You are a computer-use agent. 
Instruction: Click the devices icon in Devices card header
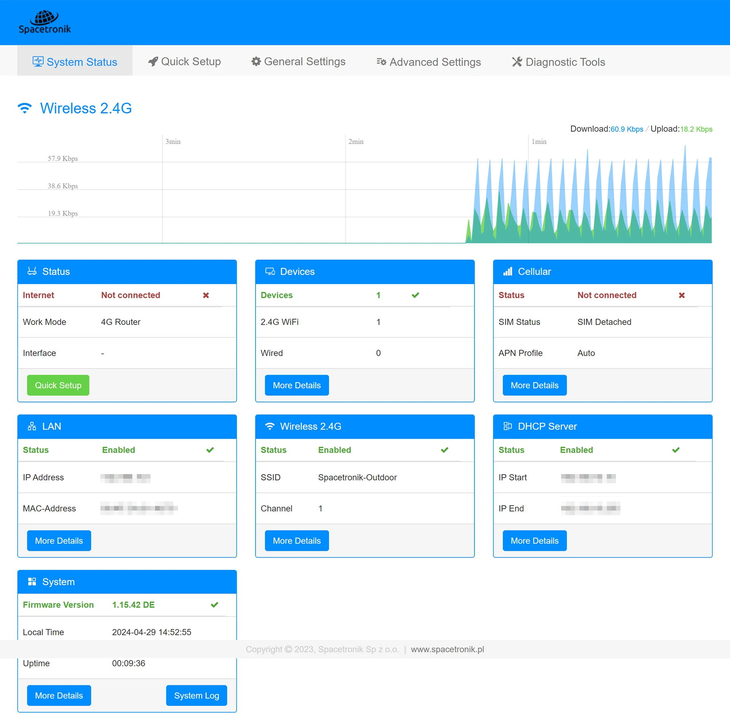tap(270, 271)
